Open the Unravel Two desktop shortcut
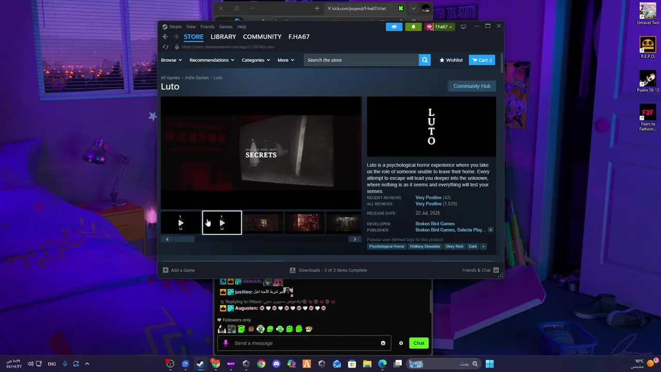The height and width of the screenshot is (372, 661). pos(648,14)
